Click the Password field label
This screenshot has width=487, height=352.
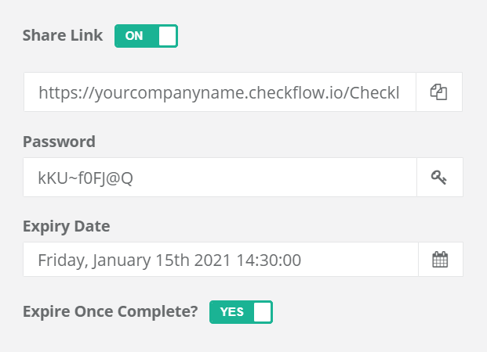(59, 142)
